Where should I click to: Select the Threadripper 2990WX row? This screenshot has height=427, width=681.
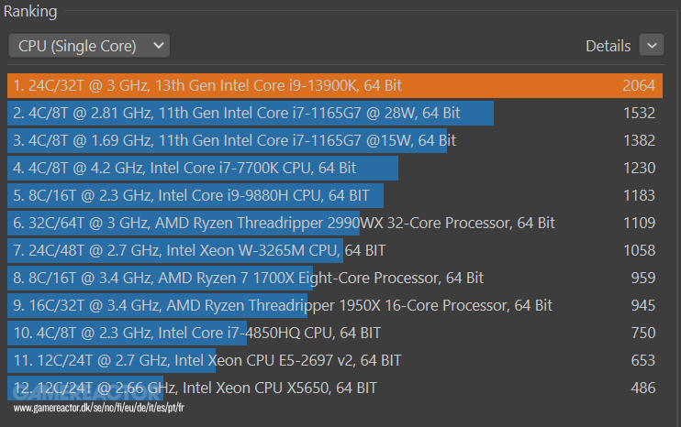point(335,224)
